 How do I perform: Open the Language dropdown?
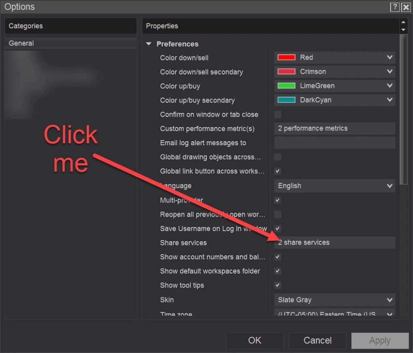pos(334,186)
